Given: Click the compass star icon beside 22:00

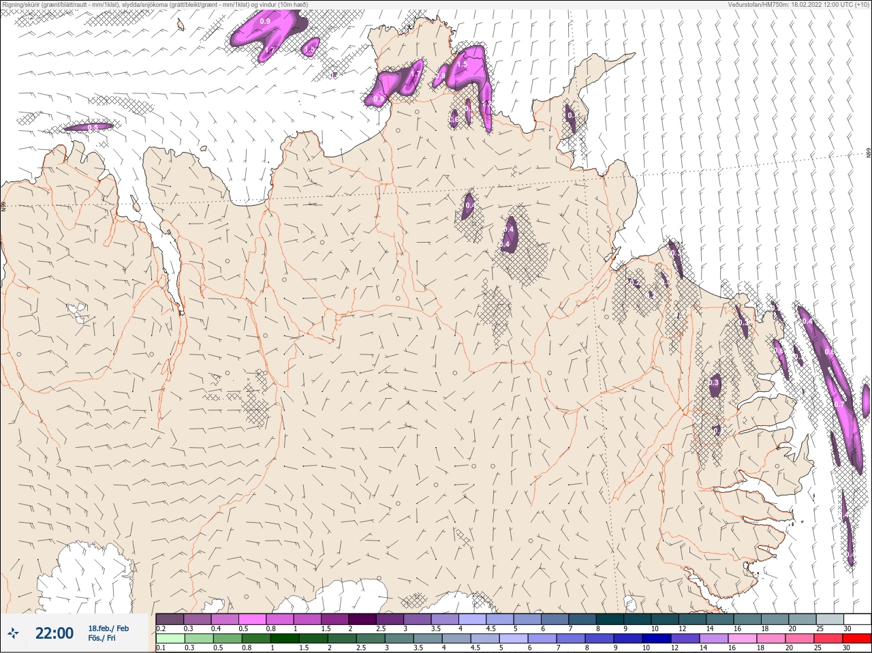Looking at the screenshot, I should 14,633.
